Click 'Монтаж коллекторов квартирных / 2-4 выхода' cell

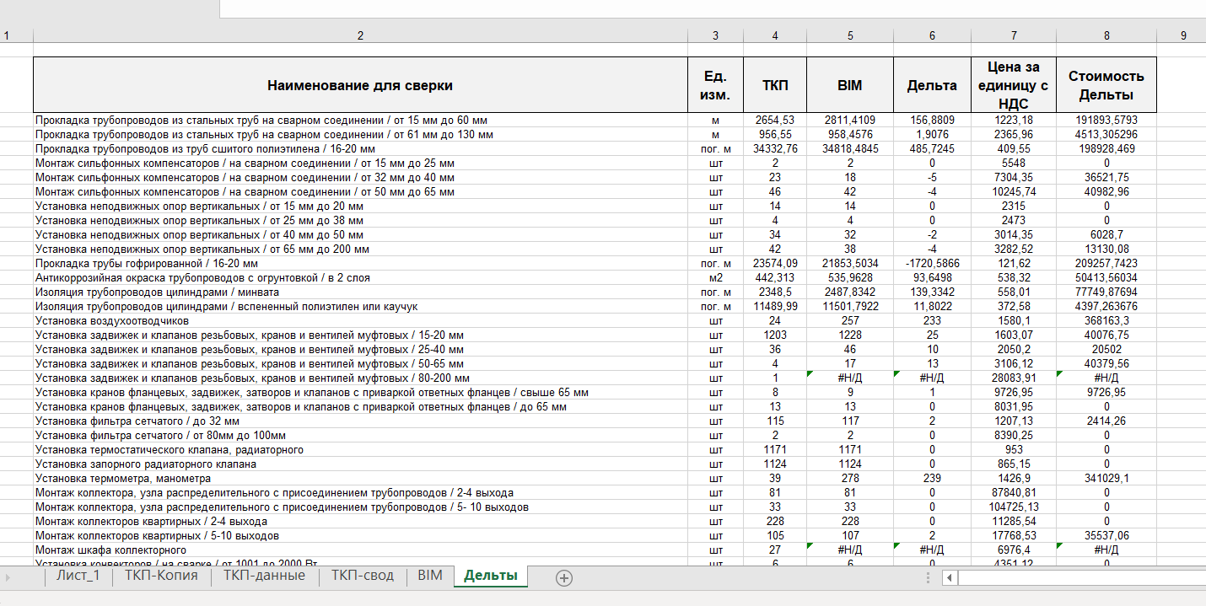point(360,522)
